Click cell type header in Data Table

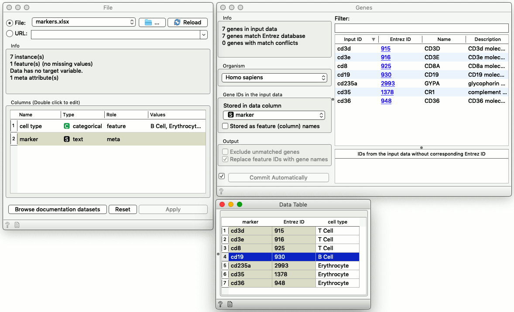tap(337, 222)
